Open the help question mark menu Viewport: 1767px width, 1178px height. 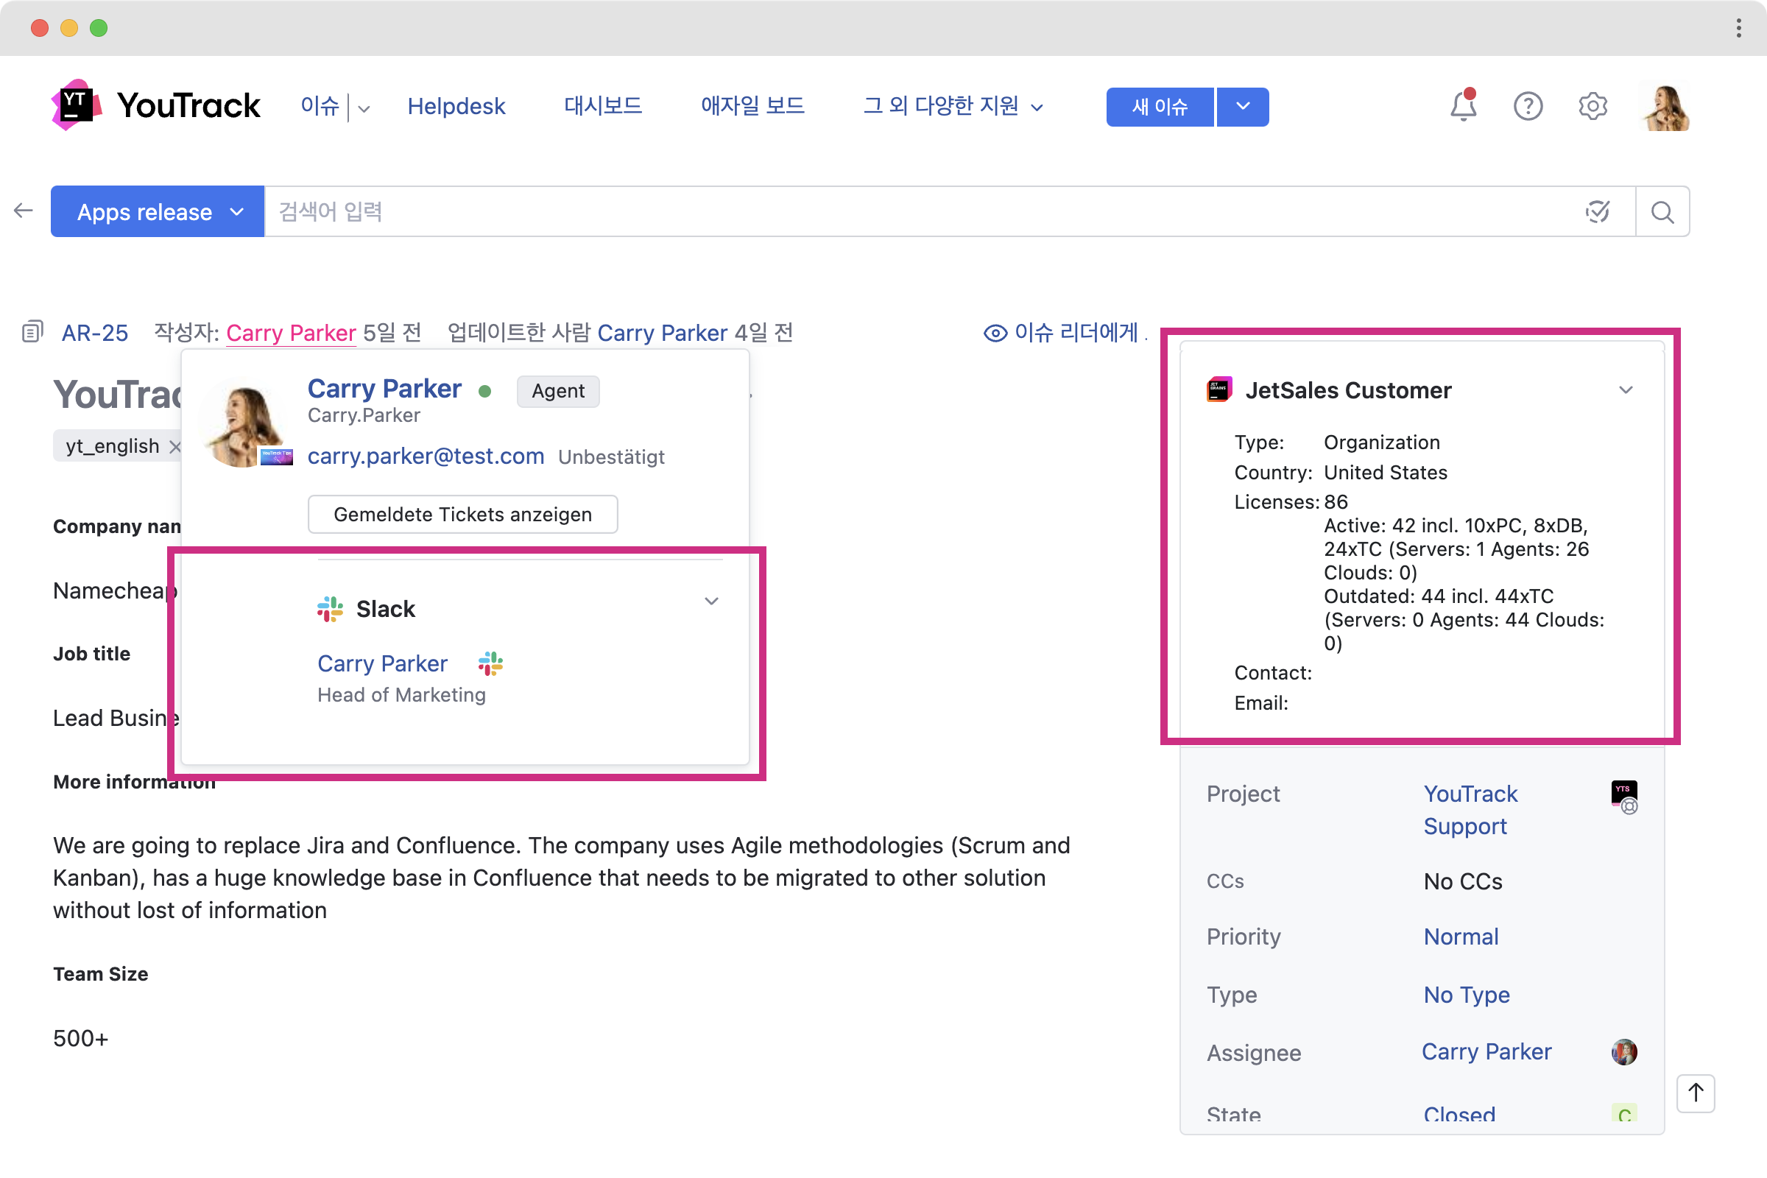click(1527, 106)
